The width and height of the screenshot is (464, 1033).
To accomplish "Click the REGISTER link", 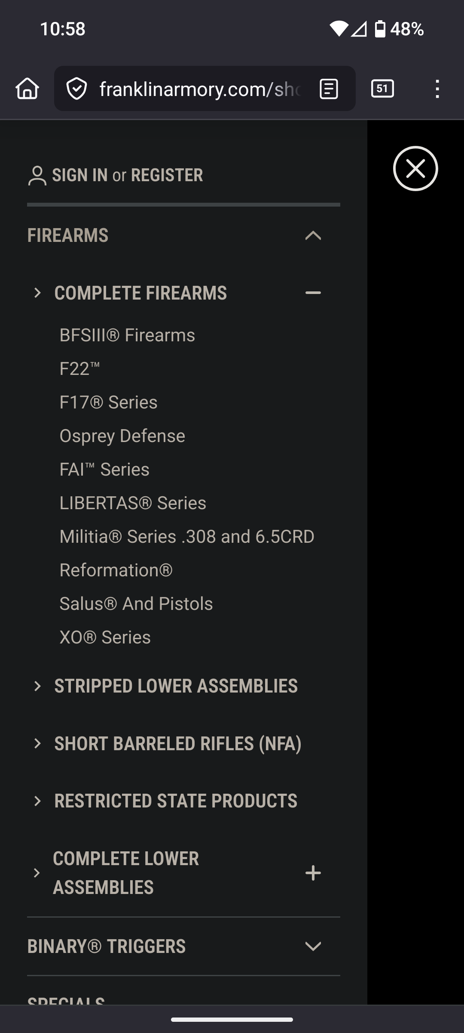I will point(167,175).
